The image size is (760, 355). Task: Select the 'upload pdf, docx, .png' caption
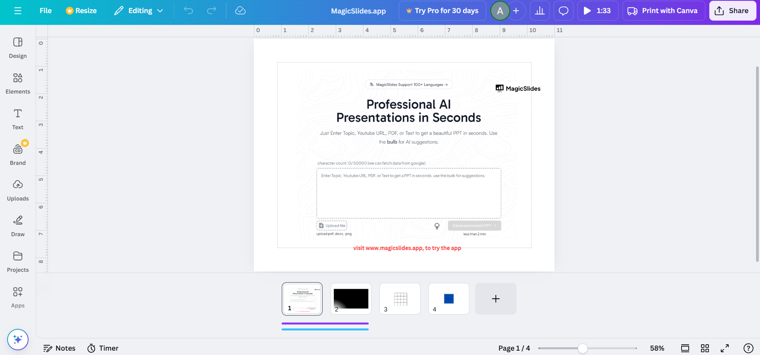pos(334,234)
